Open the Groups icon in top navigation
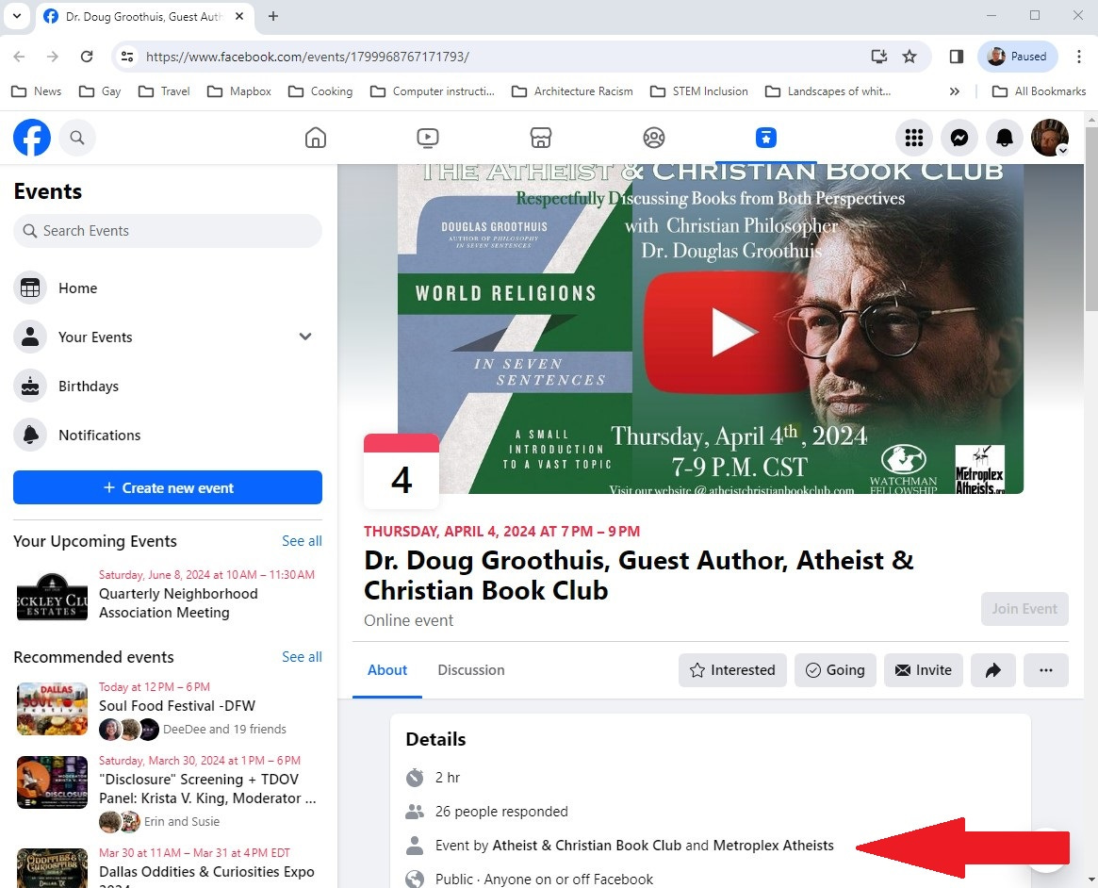1098x888 pixels. coord(653,138)
